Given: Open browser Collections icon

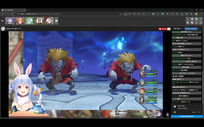Looking at the screenshot, I should point(186,14).
